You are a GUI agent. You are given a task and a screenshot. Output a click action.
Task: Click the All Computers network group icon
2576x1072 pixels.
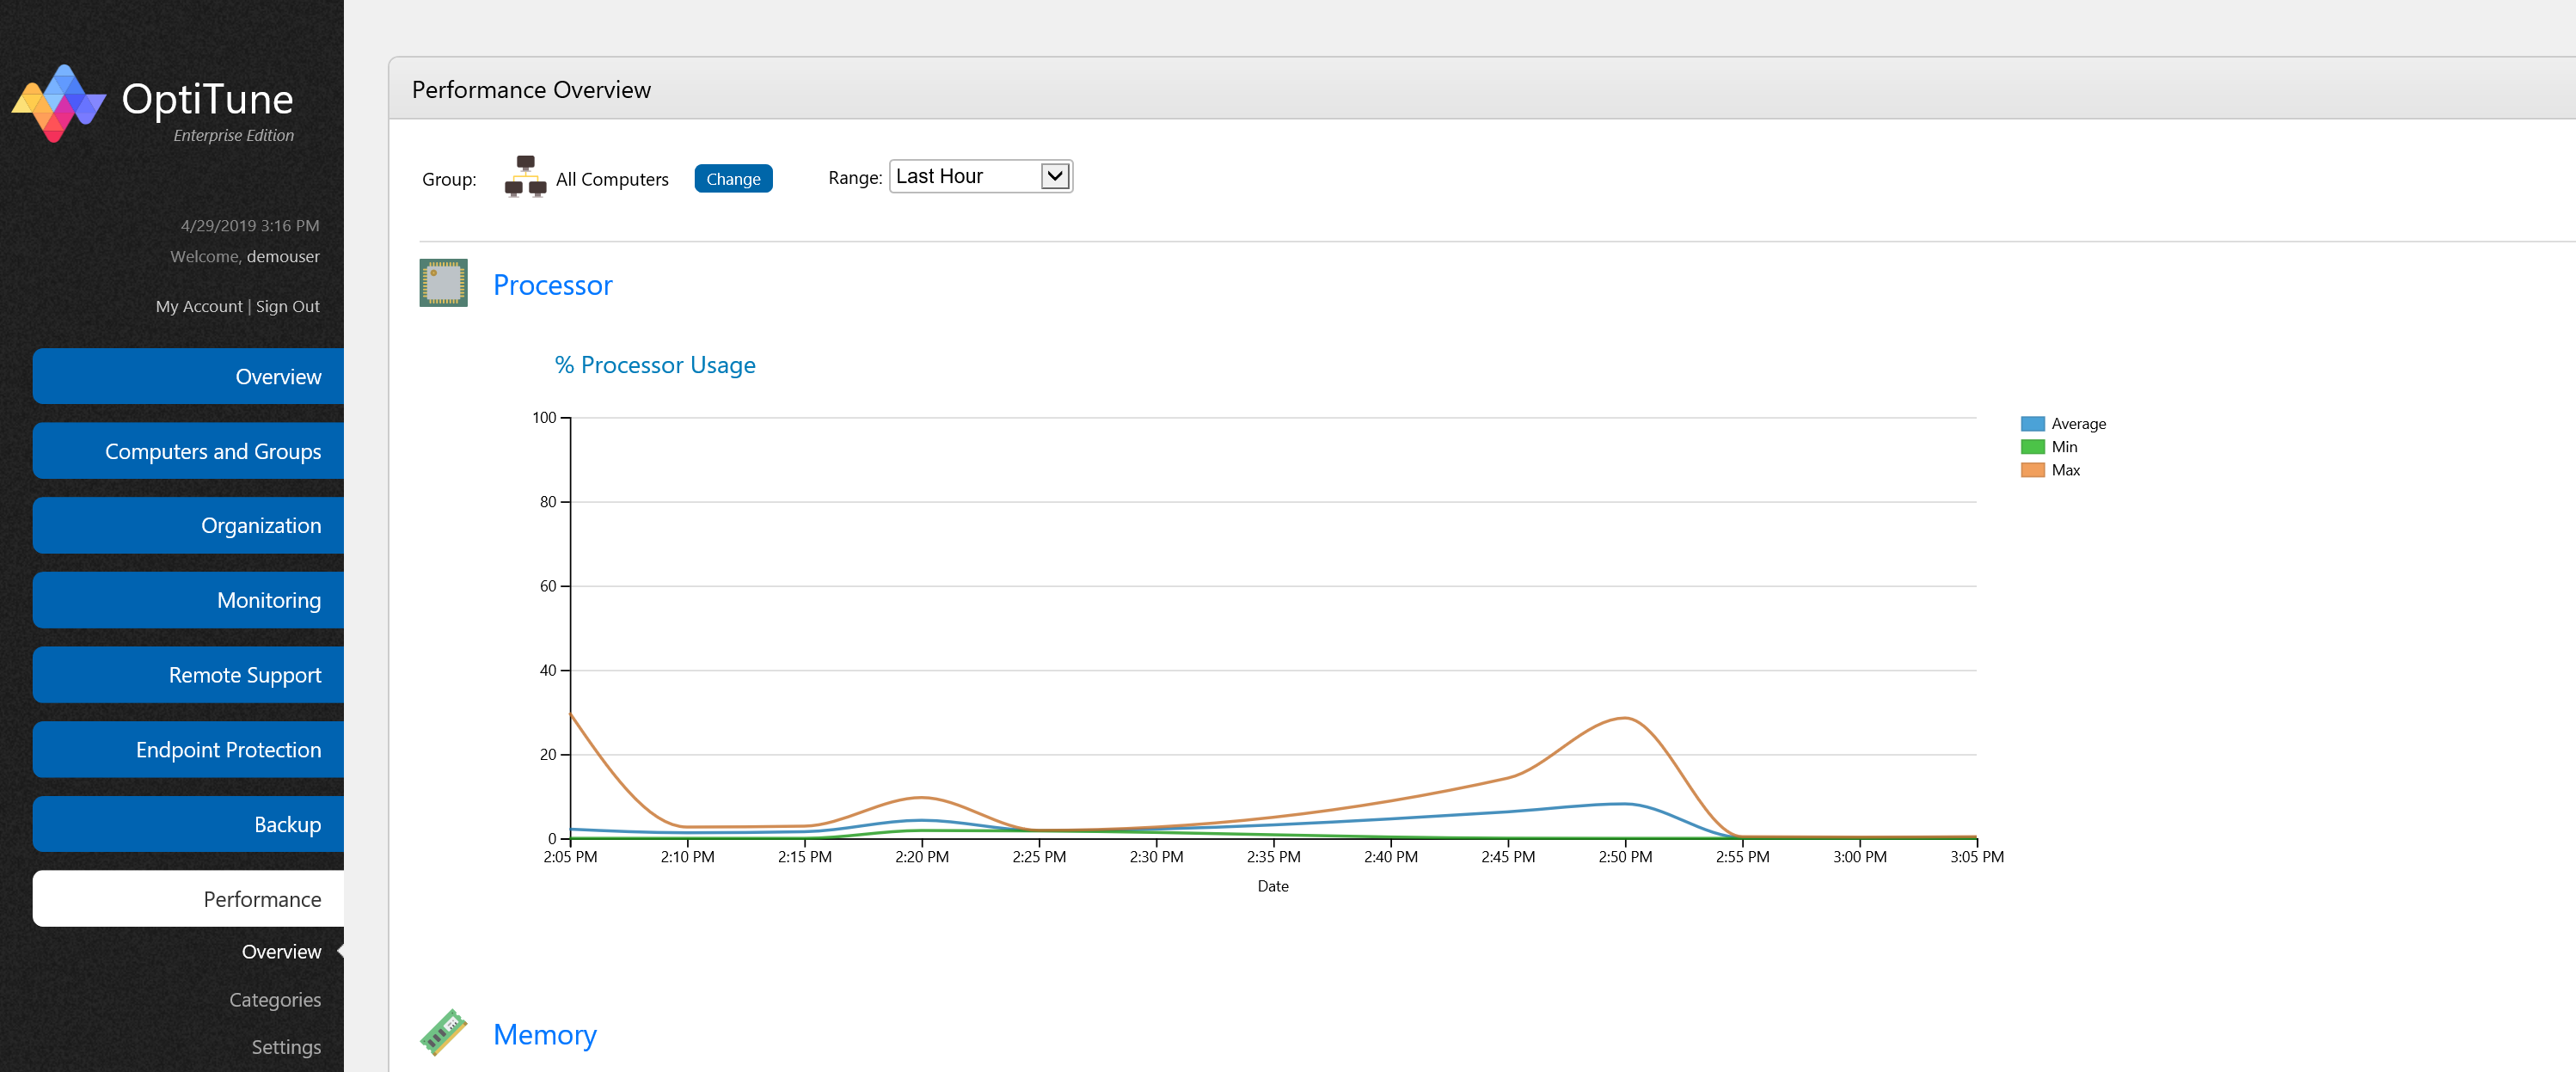point(525,177)
